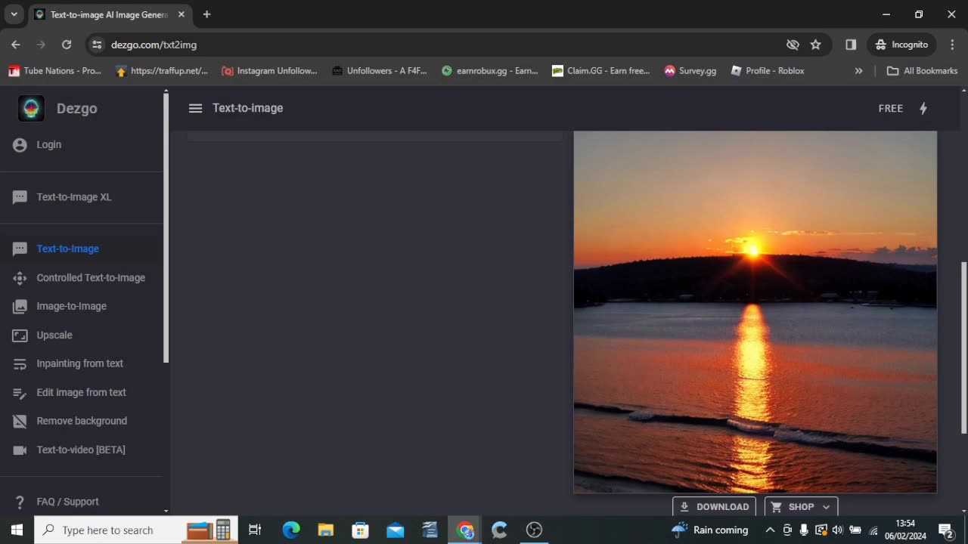Open Mail app from taskbar
This screenshot has height=544, width=968.
pos(396,530)
